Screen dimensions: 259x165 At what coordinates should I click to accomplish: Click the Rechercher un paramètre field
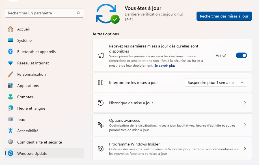click(41, 13)
